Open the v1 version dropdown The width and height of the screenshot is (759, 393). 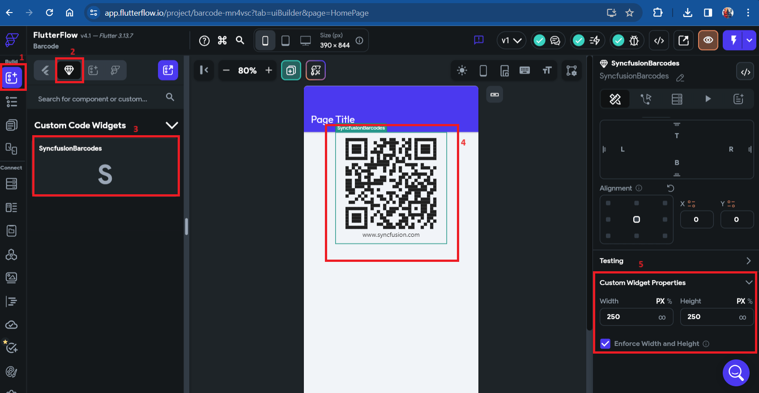coord(511,41)
